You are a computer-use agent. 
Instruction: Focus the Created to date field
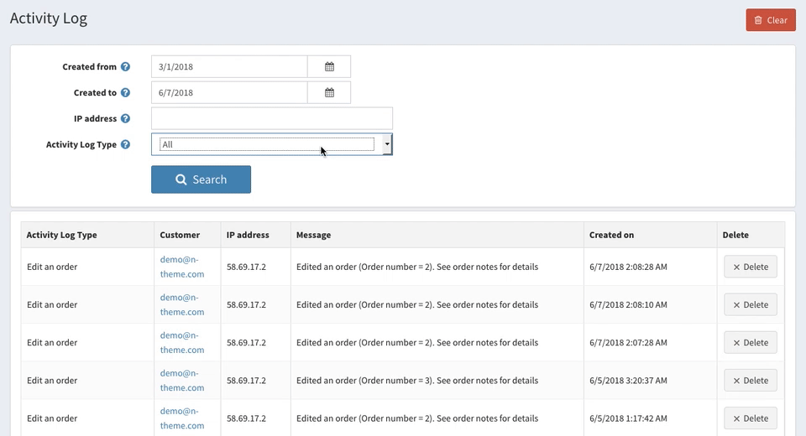pos(229,92)
